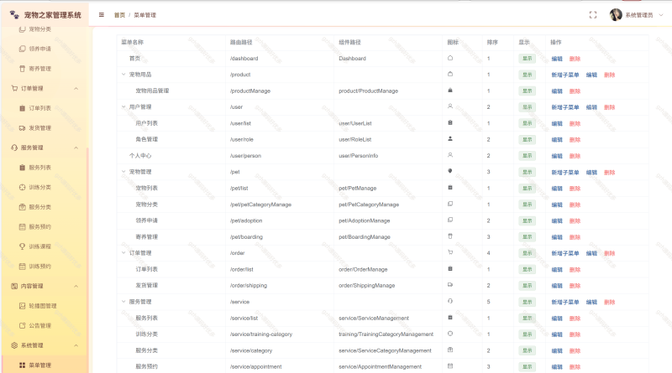Click 删除 for 角色管理 row
The width and height of the screenshot is (672, 373).
(x=575, y=140)
